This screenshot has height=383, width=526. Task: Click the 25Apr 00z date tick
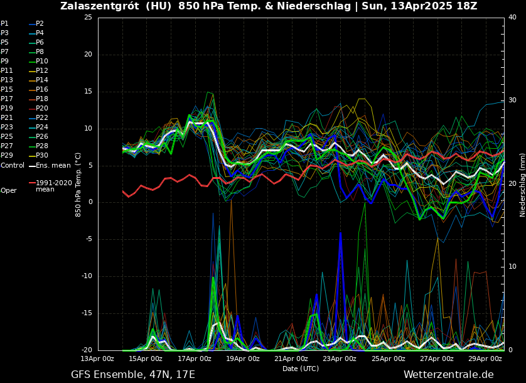click(x=389, y=359)
